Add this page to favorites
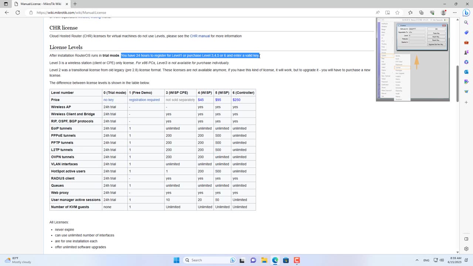 [x=397, y=13]
